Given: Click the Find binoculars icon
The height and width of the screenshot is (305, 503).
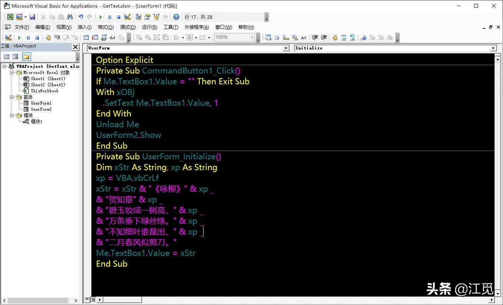Looking at the screenshot, I should click(69, 17).
